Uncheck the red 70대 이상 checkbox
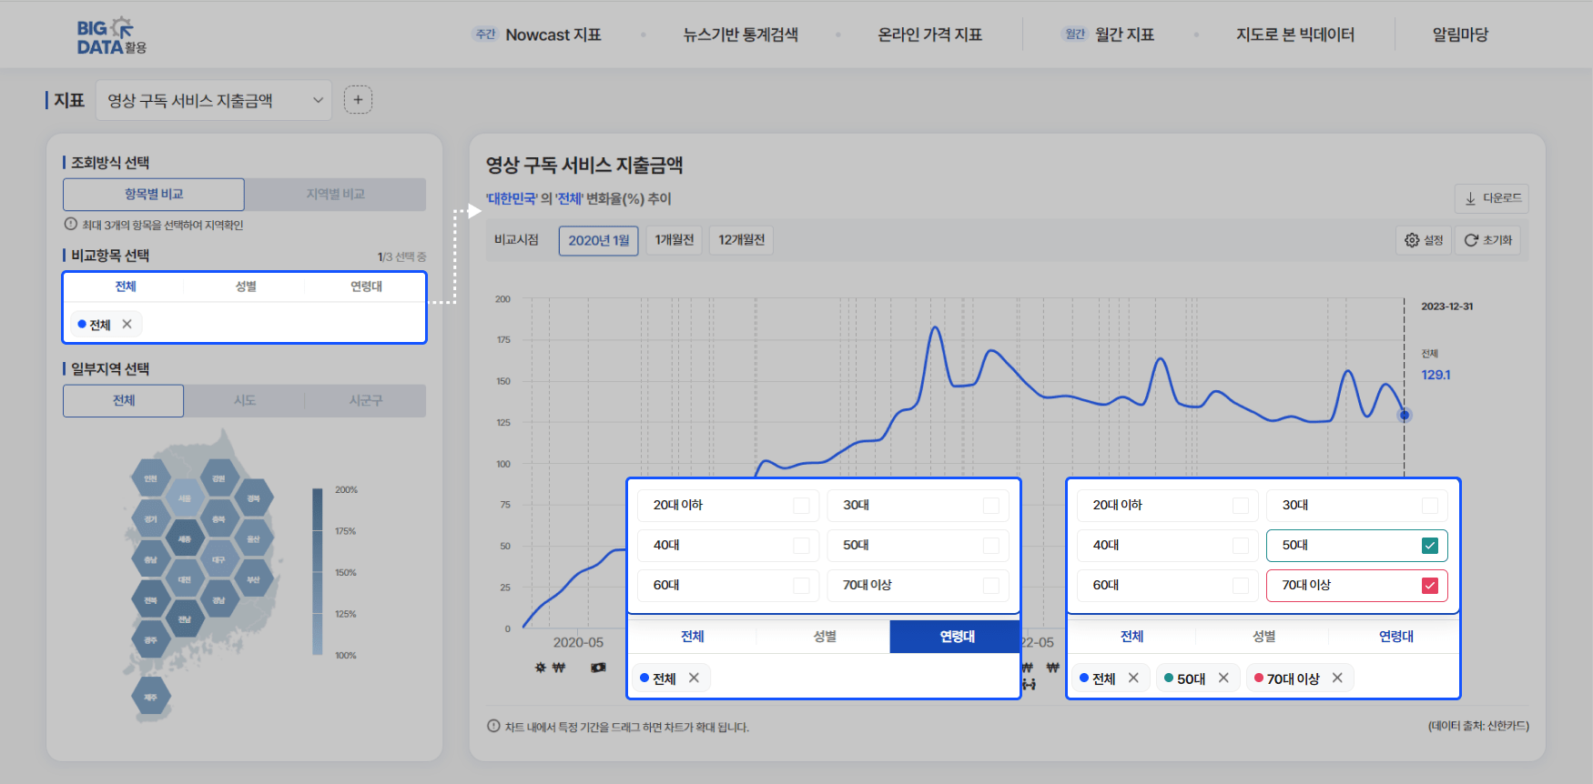The width and height of the screenshot is (1593, 784). coord(1429,586)
